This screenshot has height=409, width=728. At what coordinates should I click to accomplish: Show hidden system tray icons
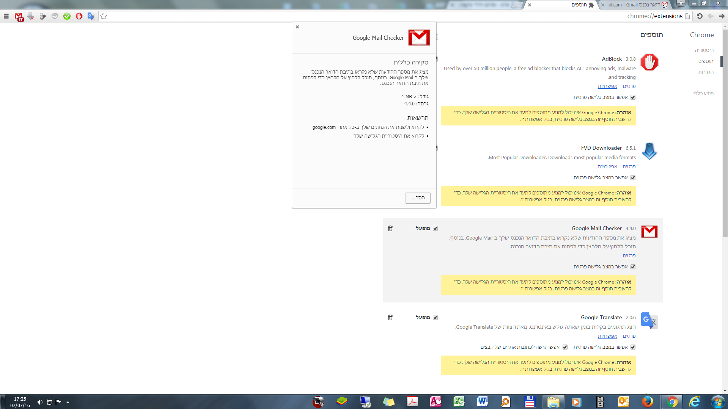[x=68, y=402]
